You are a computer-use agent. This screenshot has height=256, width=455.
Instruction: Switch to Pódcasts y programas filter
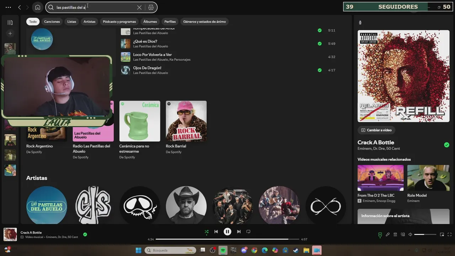tap(119, 22)
